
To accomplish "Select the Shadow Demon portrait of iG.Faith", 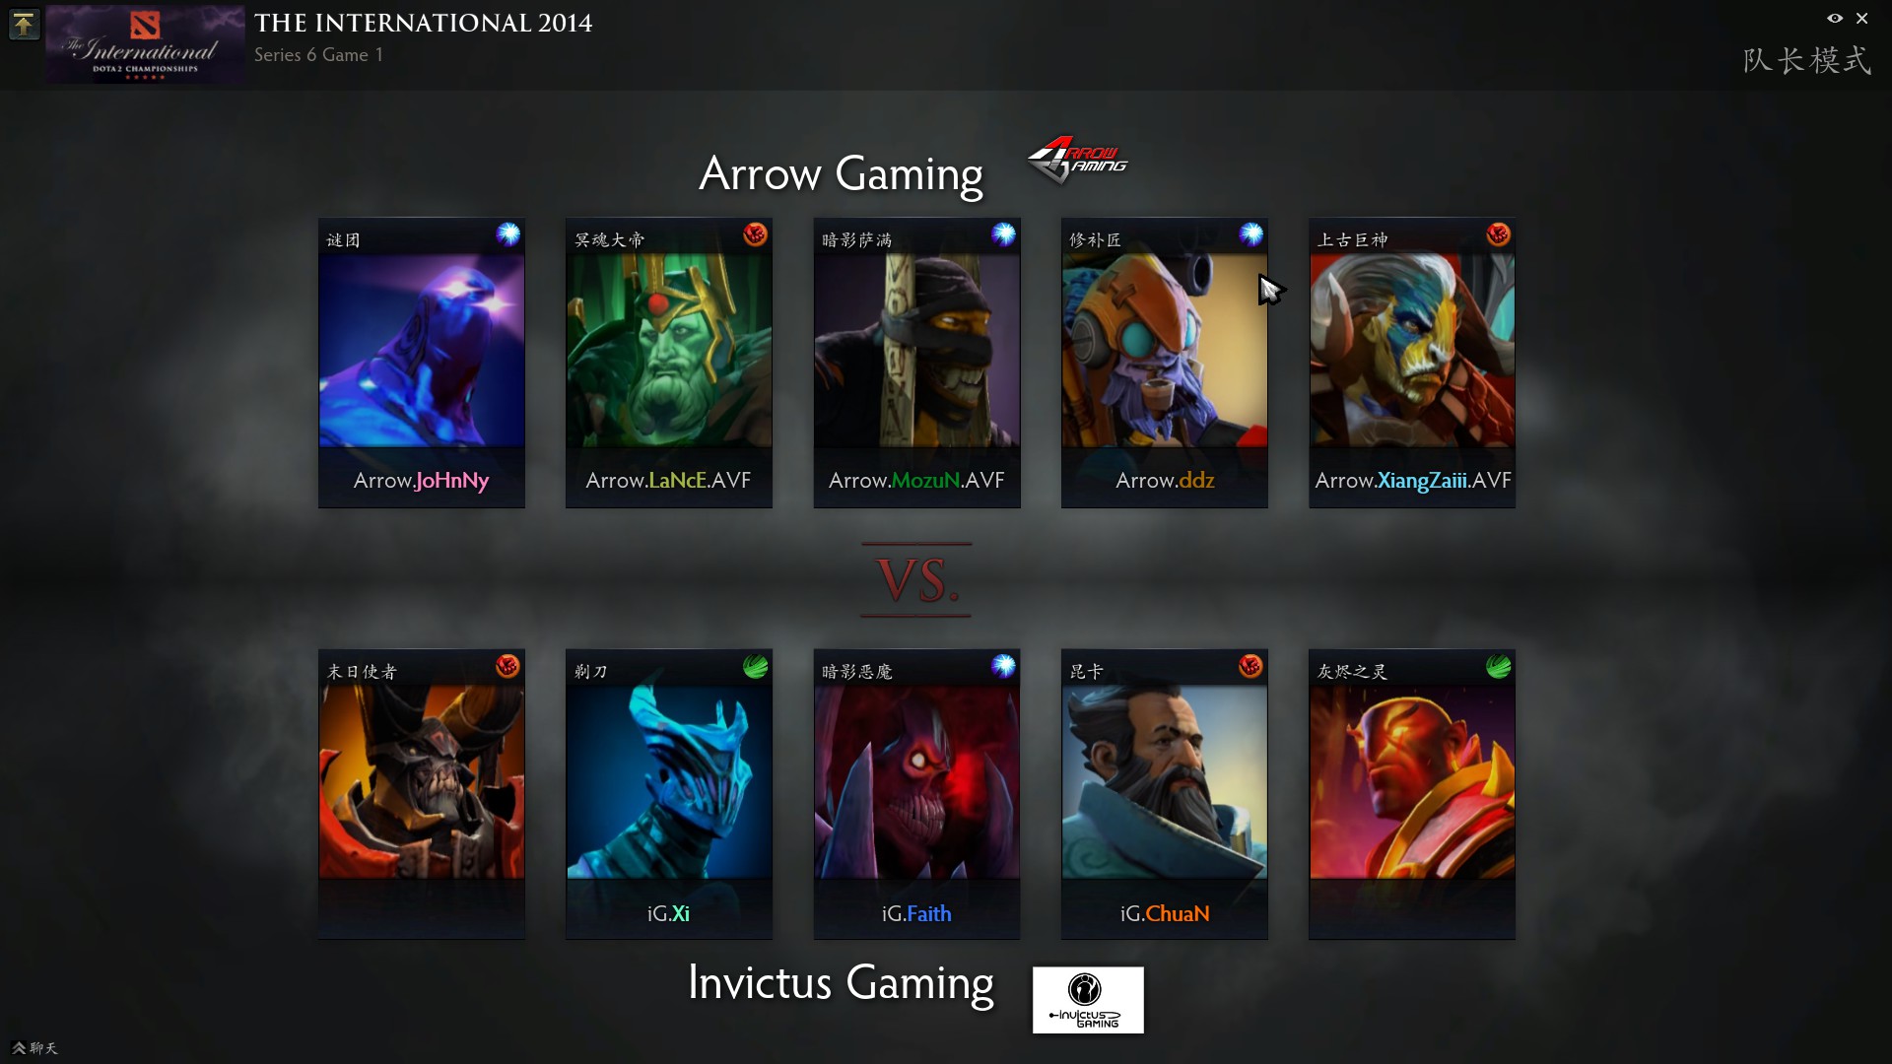I will (x=916, y=782).
